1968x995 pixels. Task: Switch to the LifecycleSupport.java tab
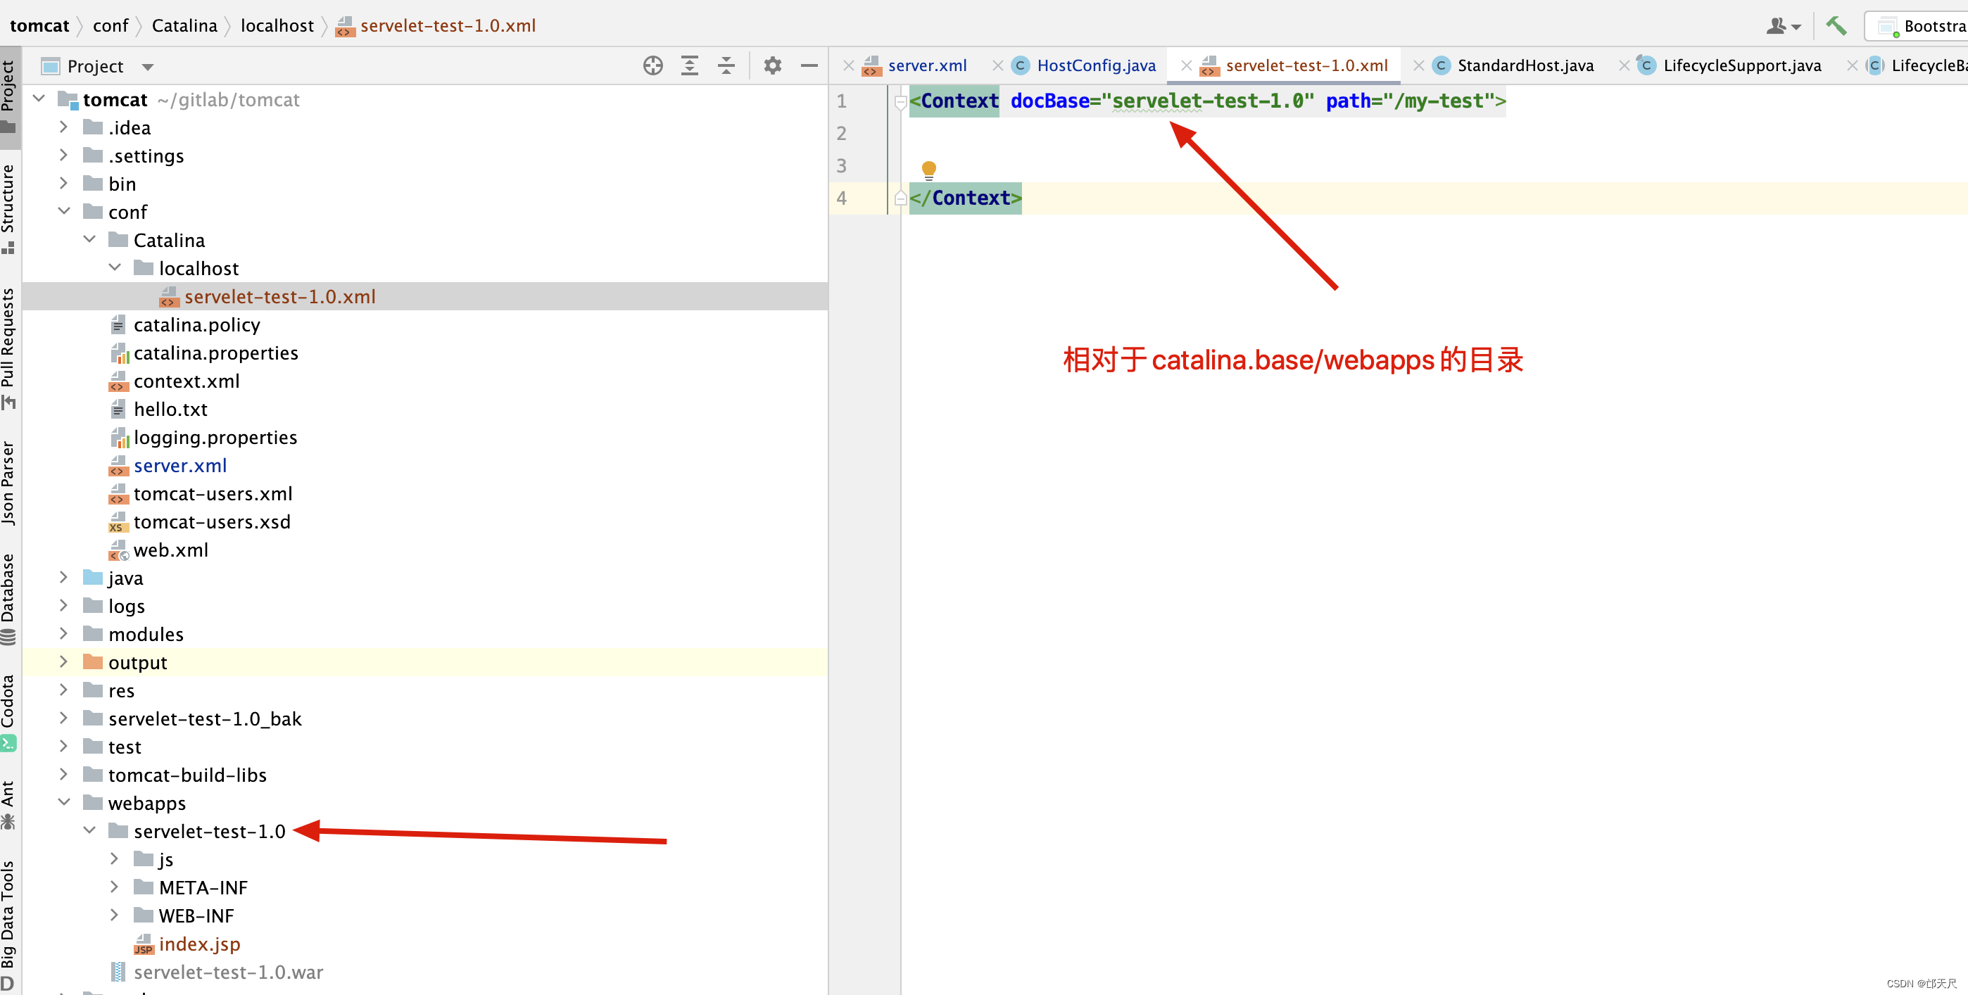1742,65
